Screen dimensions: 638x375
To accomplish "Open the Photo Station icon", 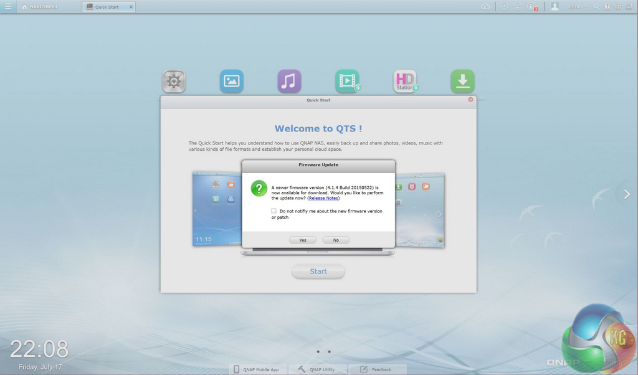I will [x=232, y=82].
